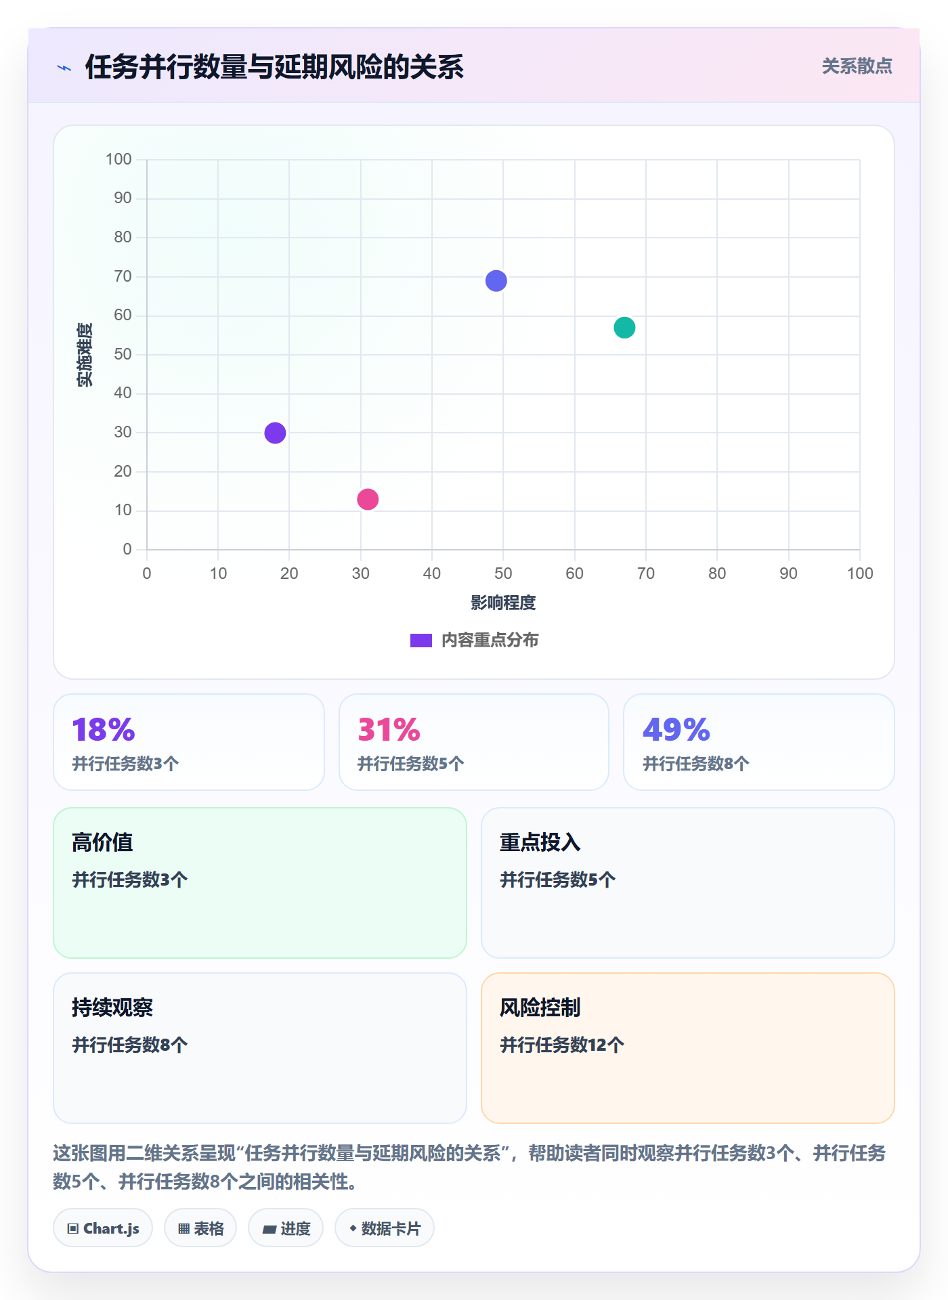Click the 实施难度 y-axis title

click(85, 355)
